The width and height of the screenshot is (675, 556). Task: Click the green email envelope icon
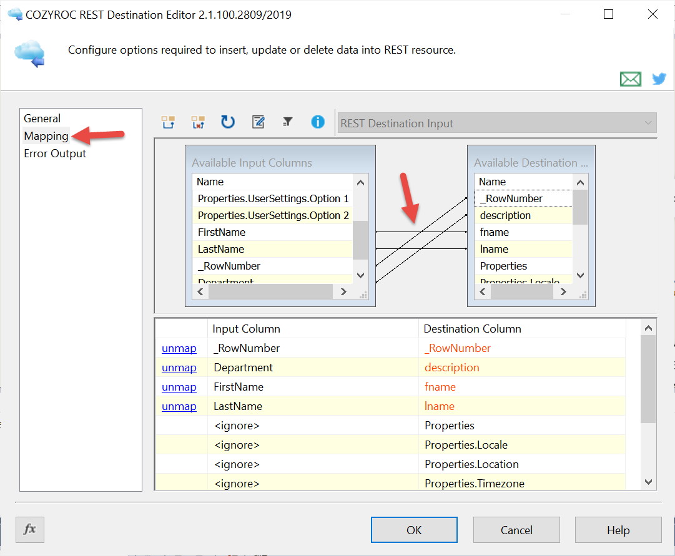tap(631, 79)
